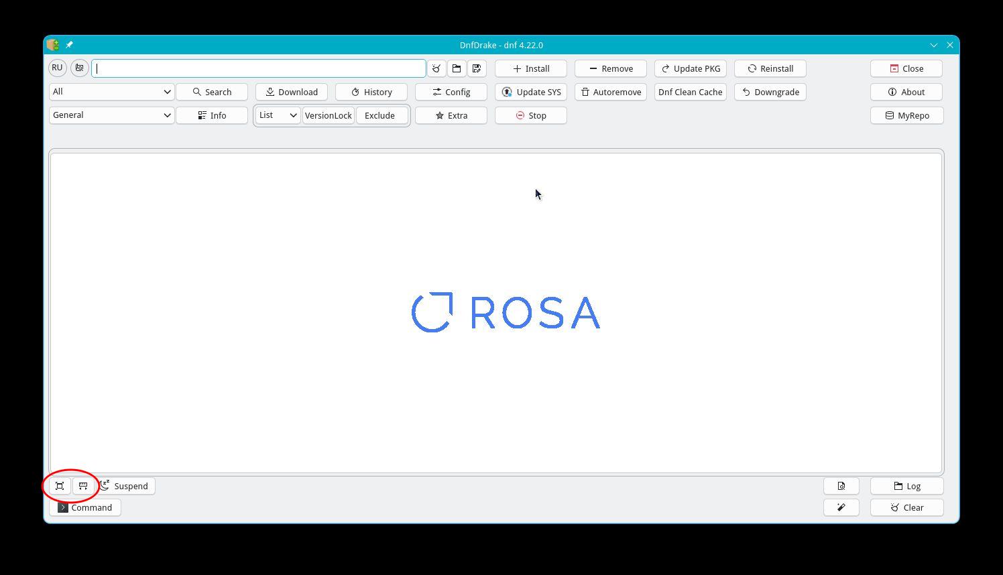This screenshot has height=575, width=1003.
Task: Start Update SYS system update
Action: (531, 92)
